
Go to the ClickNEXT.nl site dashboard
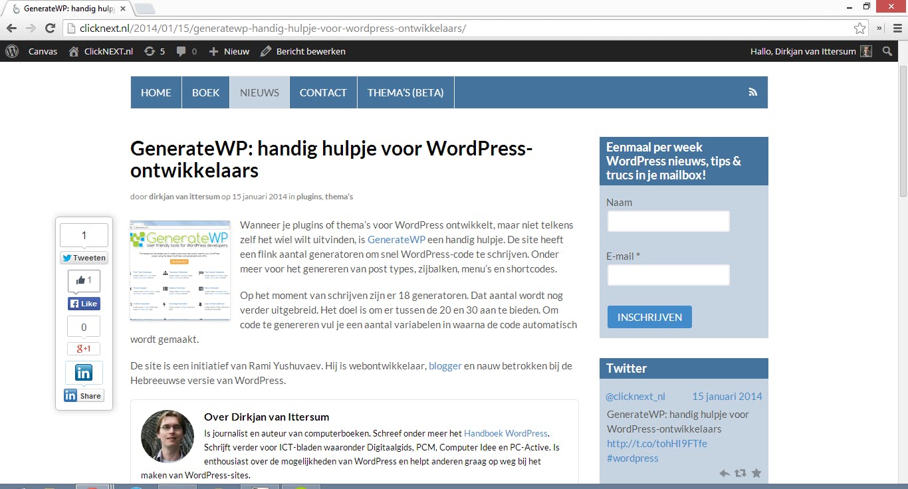coord(100,51)
